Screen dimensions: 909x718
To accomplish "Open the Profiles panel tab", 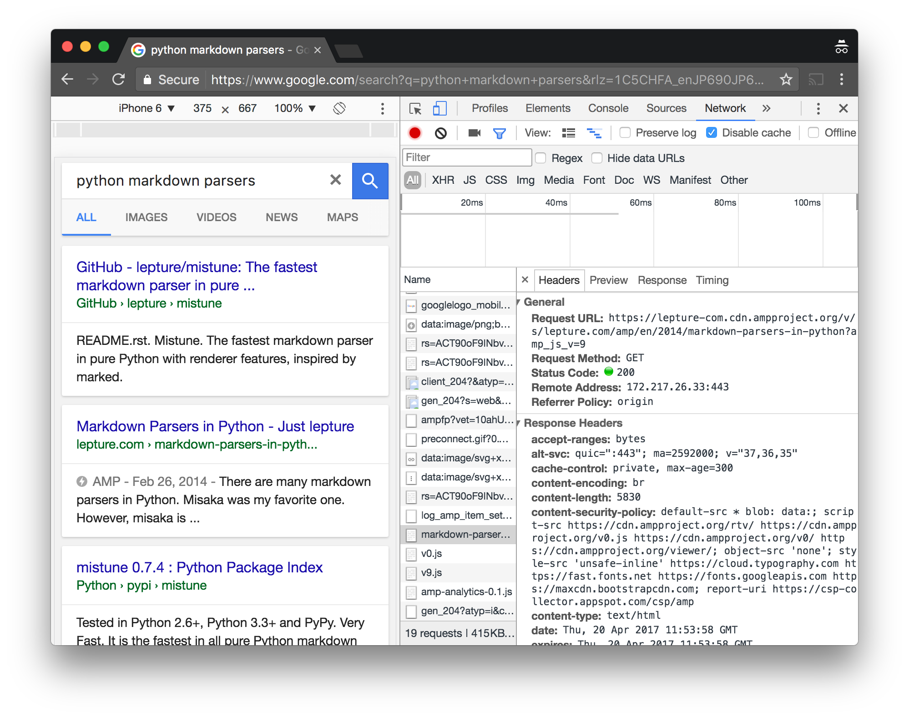I will pos(490,108).
